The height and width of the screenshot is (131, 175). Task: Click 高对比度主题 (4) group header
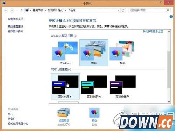pyautogui.click(x=61, y=69)
